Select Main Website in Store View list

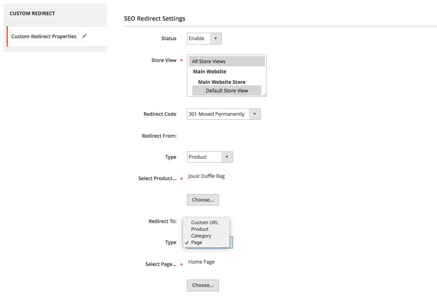click(210, 72)
